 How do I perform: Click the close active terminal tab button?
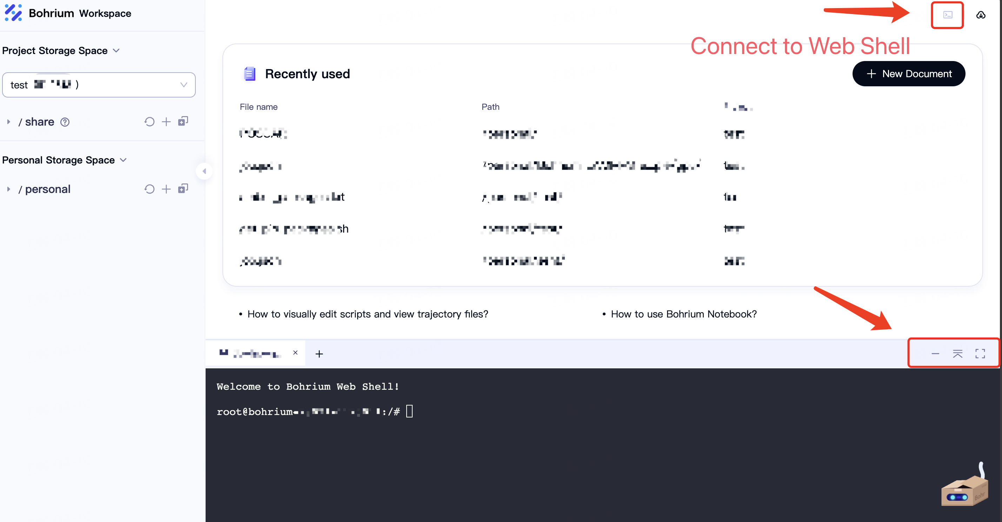click(295, 353)
